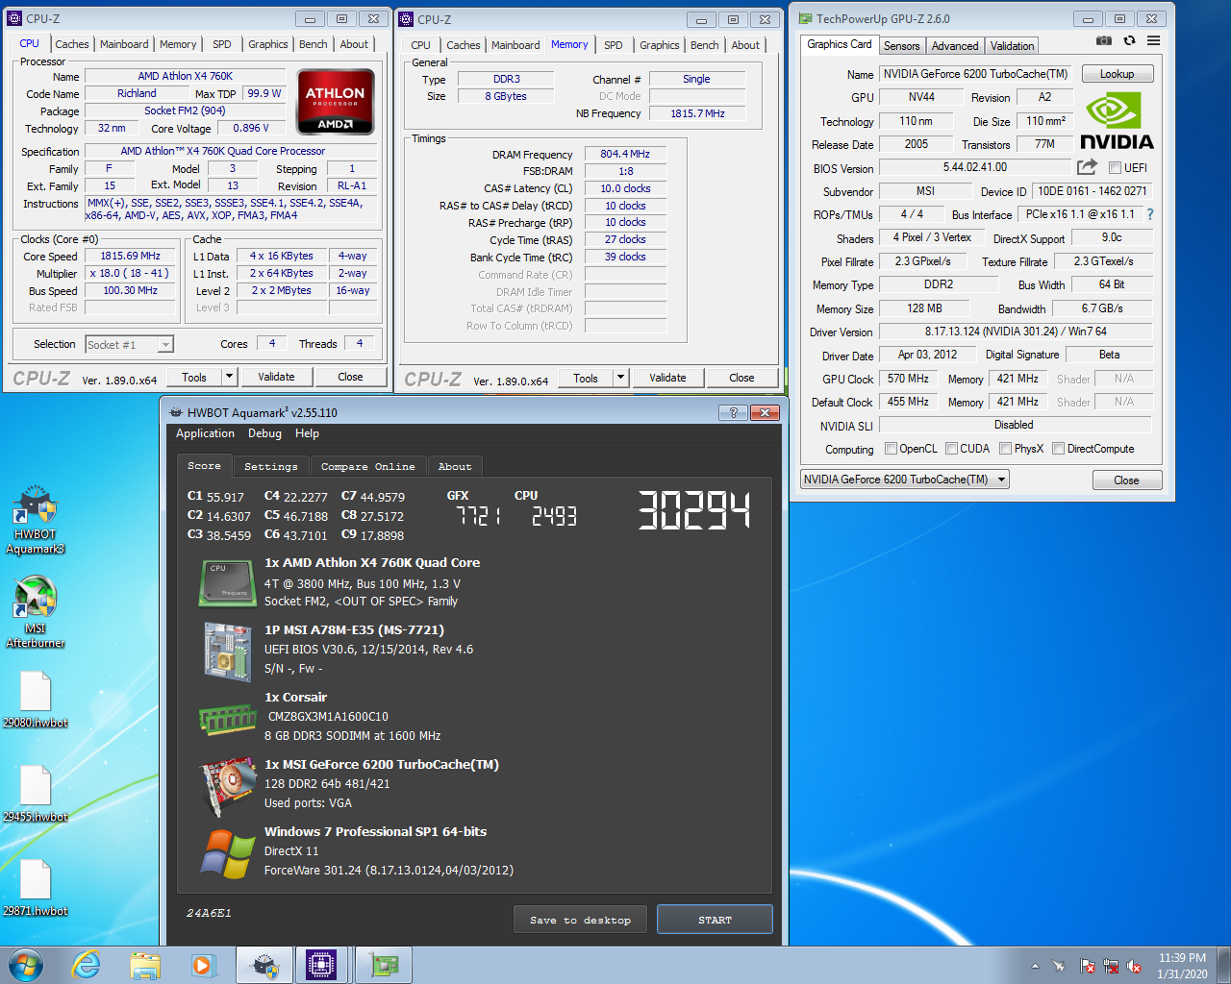Open Tools dropdown arrow in Memory CPU-Z window

pyautogui.click(x=620, y=378)
